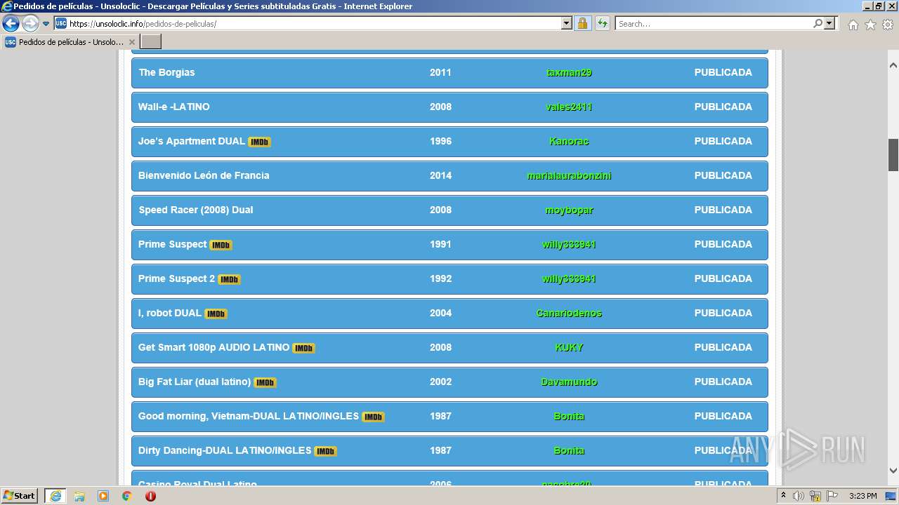Open user link Davamundo
899x505 pixels.
(x=569, y=382)
